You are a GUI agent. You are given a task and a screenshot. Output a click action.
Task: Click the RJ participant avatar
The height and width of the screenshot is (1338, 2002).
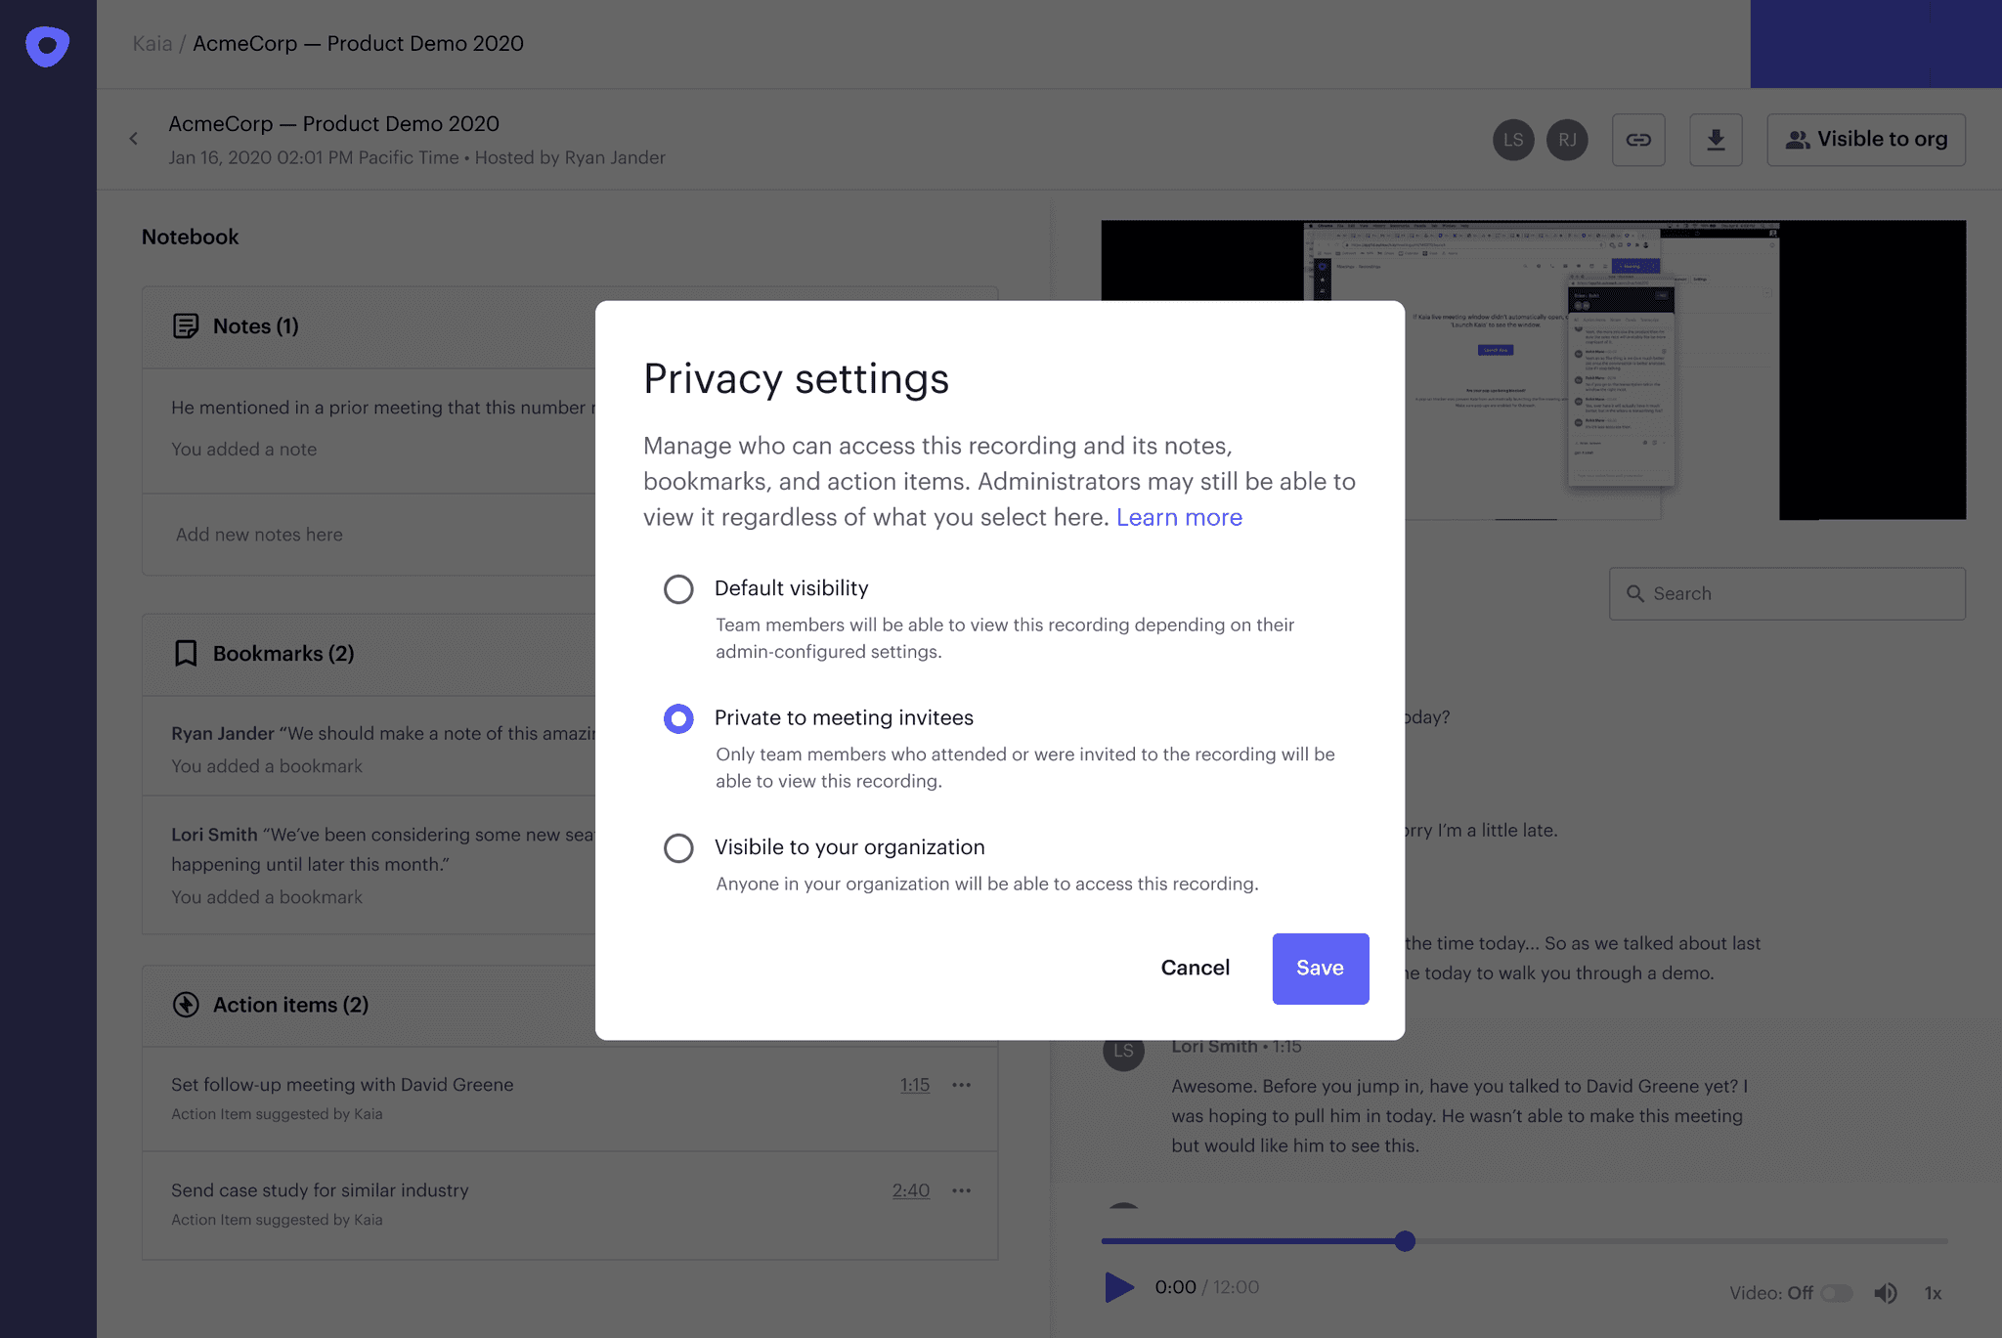tap(1567, 140)
